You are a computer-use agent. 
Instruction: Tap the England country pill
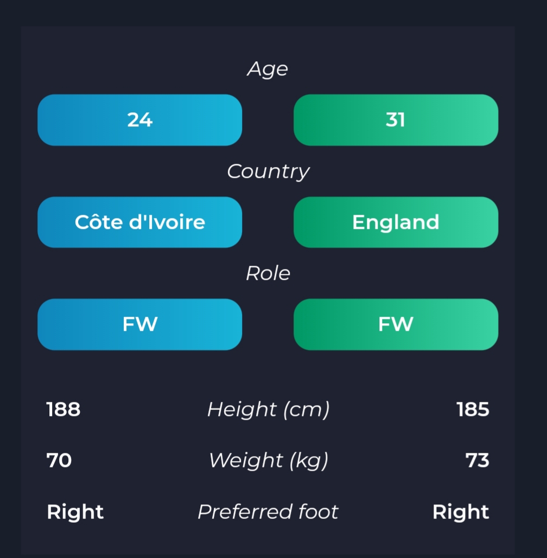click(396, 222)
